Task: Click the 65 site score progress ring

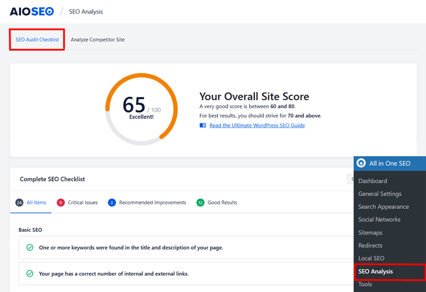Action: coord(141,109)
